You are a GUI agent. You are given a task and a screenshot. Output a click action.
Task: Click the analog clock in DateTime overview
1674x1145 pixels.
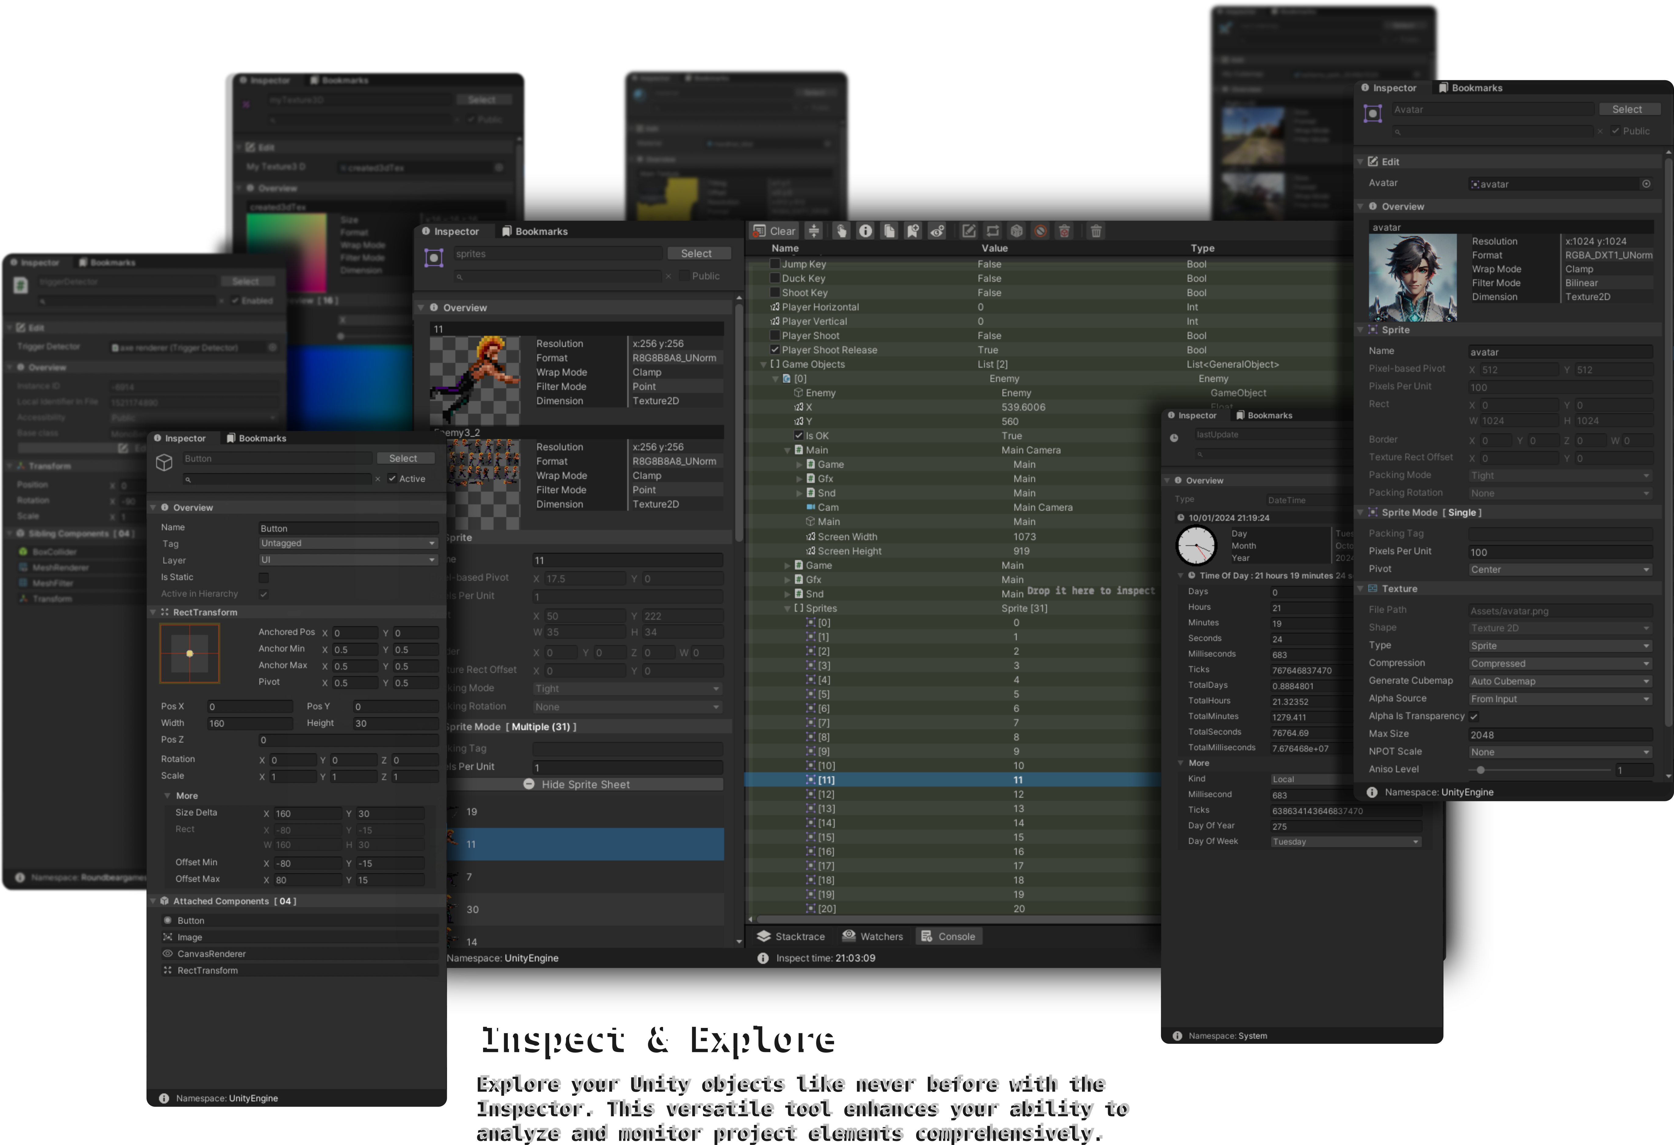(x=1196, y=545)
